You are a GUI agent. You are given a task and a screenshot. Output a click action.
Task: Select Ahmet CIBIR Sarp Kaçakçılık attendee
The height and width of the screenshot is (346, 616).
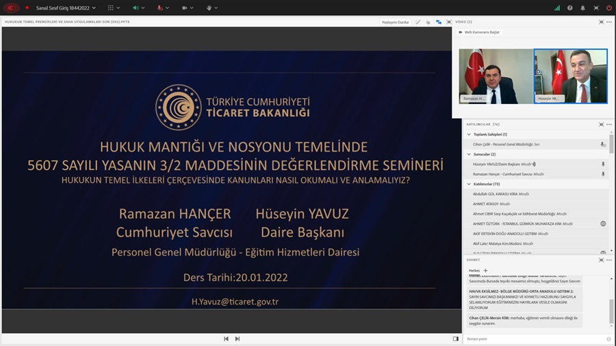point(537,214)
